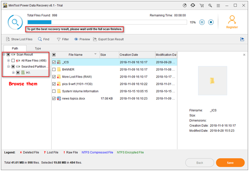Click More Lost Files (RAW) folder icon

[x=59, y=77]
